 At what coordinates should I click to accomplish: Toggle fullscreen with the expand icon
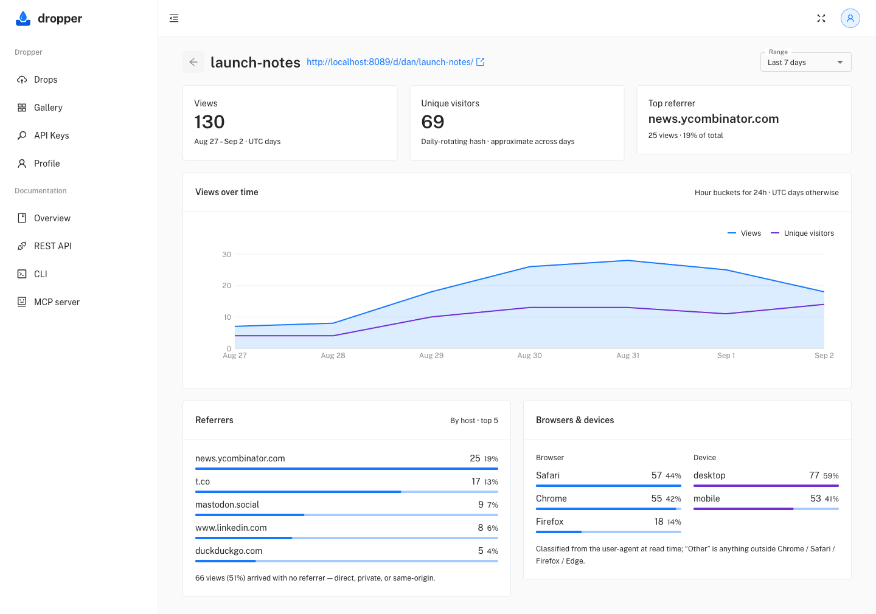click(821, 18)
